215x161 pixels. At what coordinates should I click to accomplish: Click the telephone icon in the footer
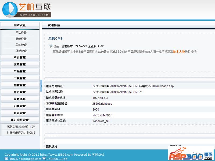(x=44, y=158)
